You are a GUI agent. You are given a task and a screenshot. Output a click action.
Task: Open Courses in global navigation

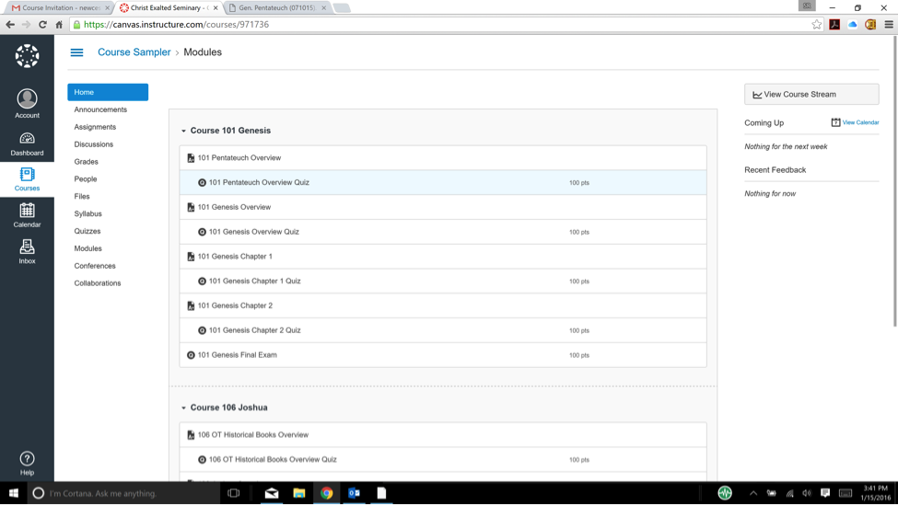pyautogui.click(x=27, y=179)
